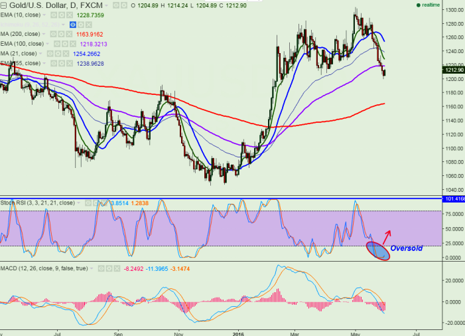This screenshot has height=336, width=465.
Task: Select the MA (200, close) legend label
Action: tap(20, 34)
